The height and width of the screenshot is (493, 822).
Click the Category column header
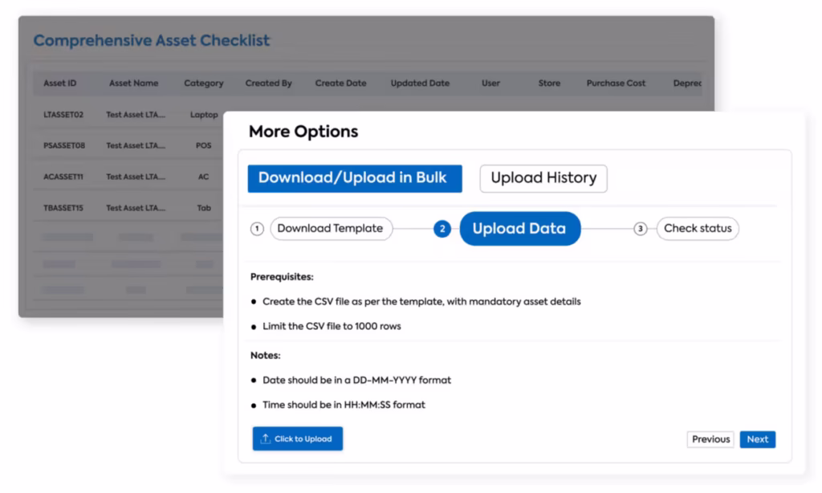[x=204, y=84]
